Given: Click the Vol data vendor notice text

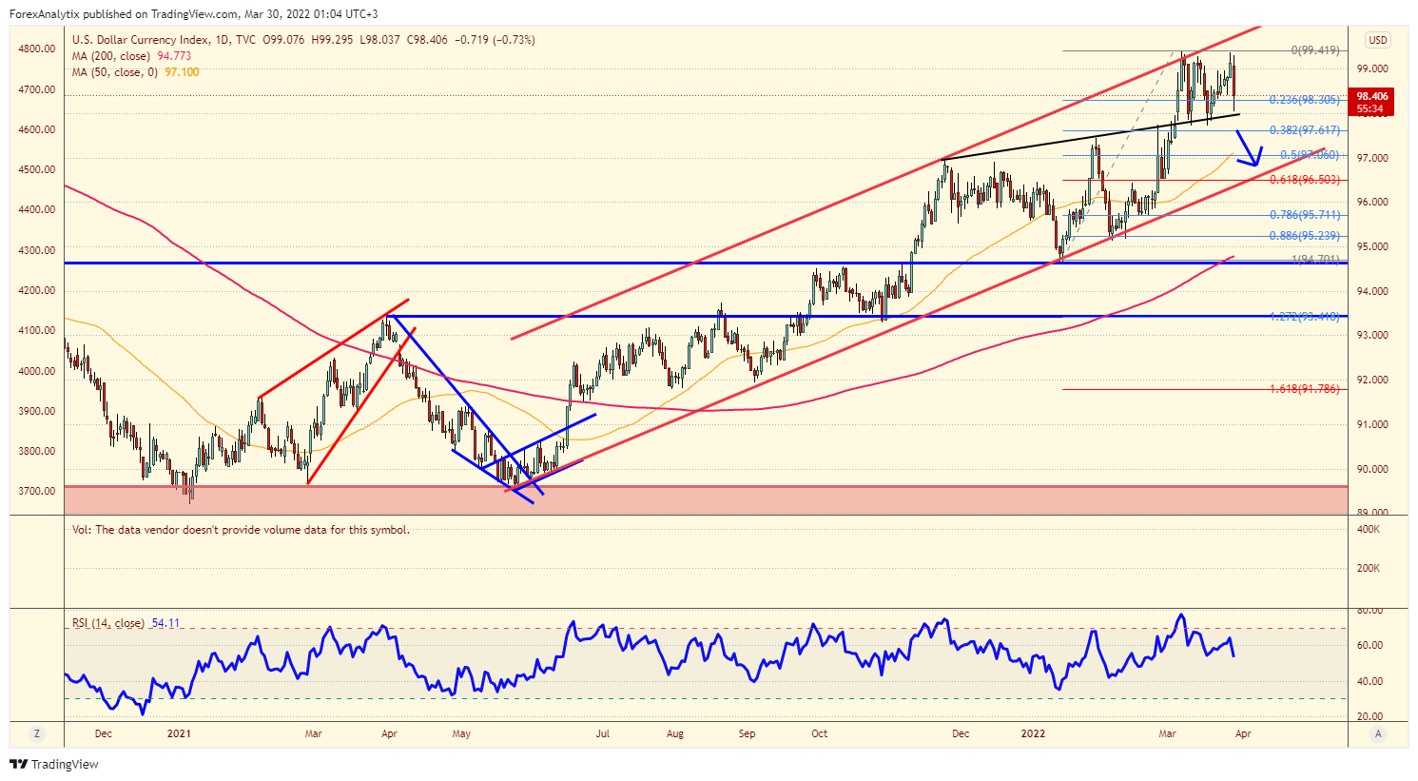Looking at the screenshot, I should 241,530.
